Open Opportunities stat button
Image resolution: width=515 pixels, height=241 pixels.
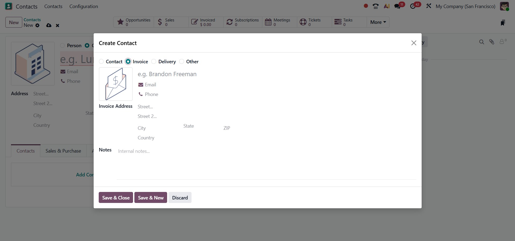(x=134, y=22)
